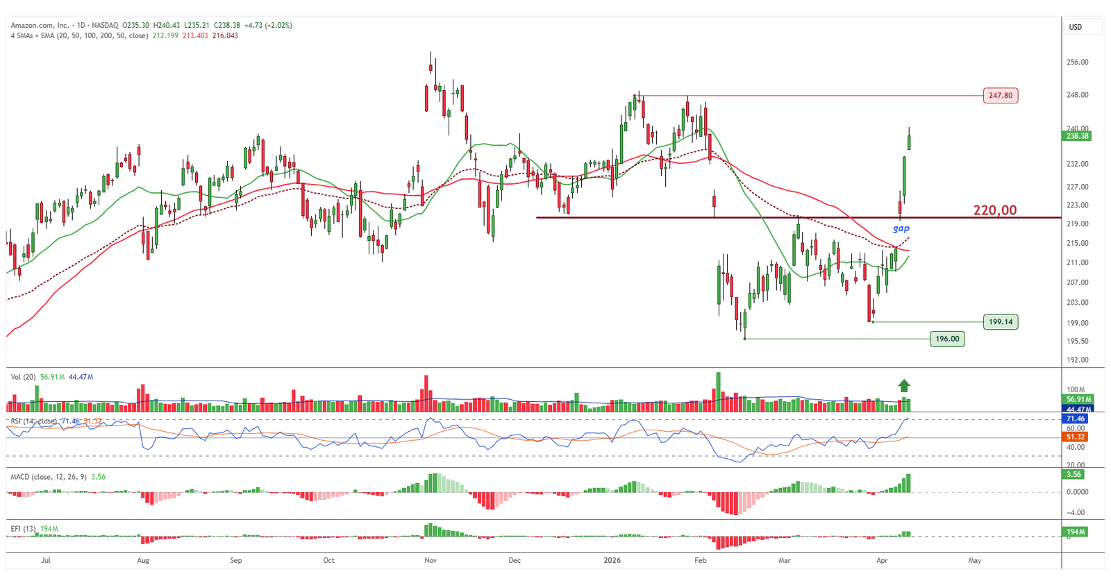
Task: Click the green 56.91M volume tag
Action: pyautogui.click(x=1078, y=399)
